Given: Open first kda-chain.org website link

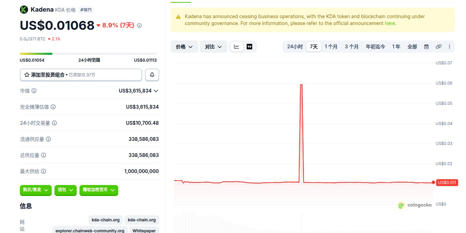Looking at the screenshot, I should [x=105, y=220].
